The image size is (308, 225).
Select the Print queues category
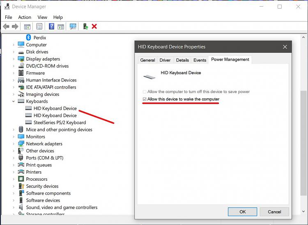(39, 165)
